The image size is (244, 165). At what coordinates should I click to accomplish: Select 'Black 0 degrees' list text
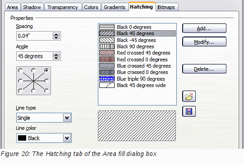(x=134, y=27)
